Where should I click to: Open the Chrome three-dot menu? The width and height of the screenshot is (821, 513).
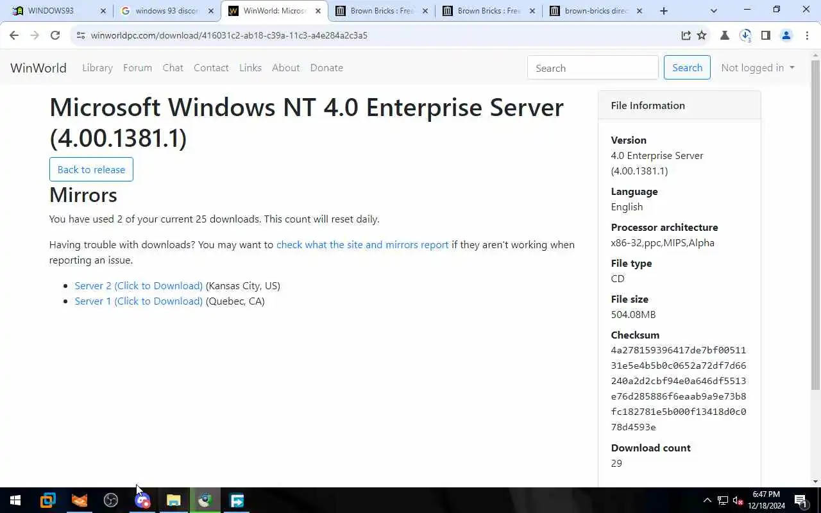point(807,35)
